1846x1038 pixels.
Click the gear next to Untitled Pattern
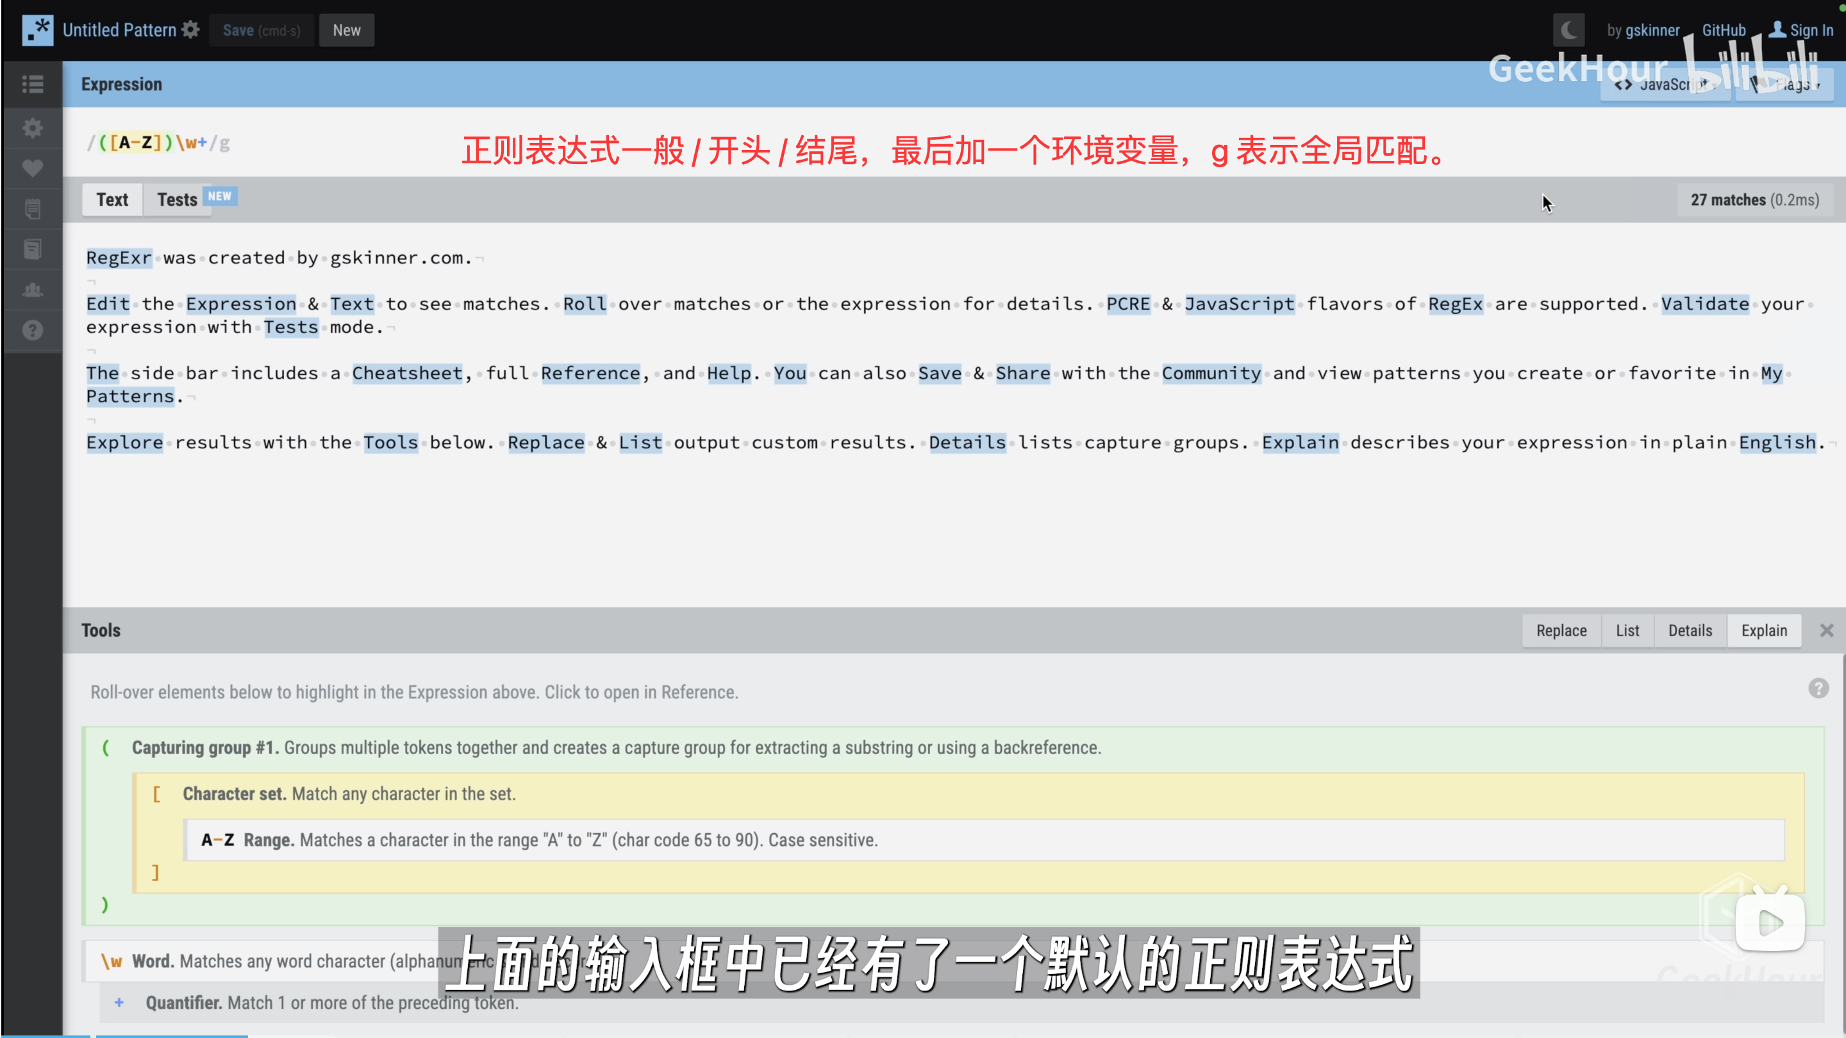click(x=190, y=30)
